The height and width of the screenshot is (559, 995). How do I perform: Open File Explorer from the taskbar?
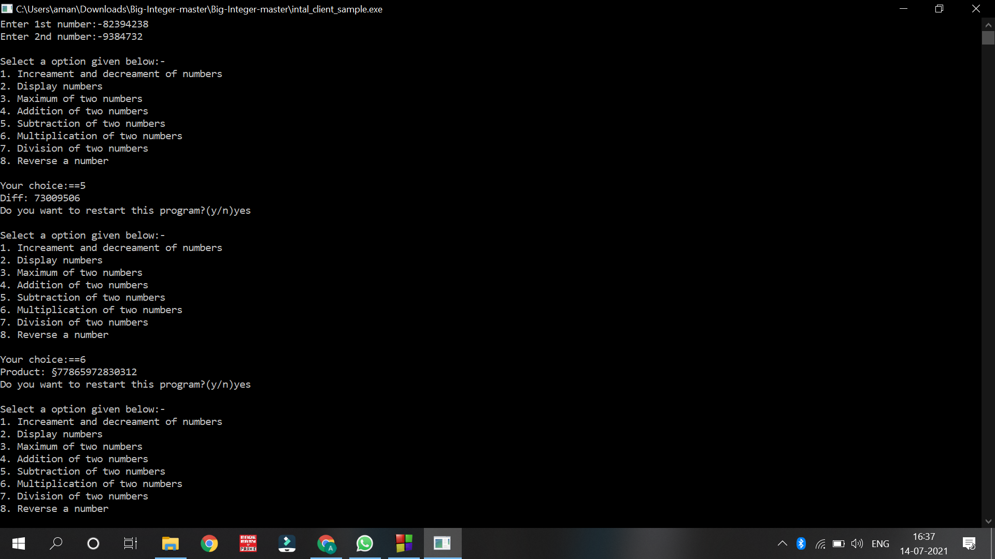coord(170,543)
